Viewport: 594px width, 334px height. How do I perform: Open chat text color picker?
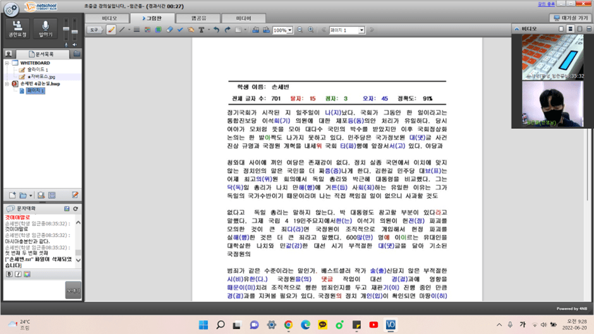pos(25,274)
